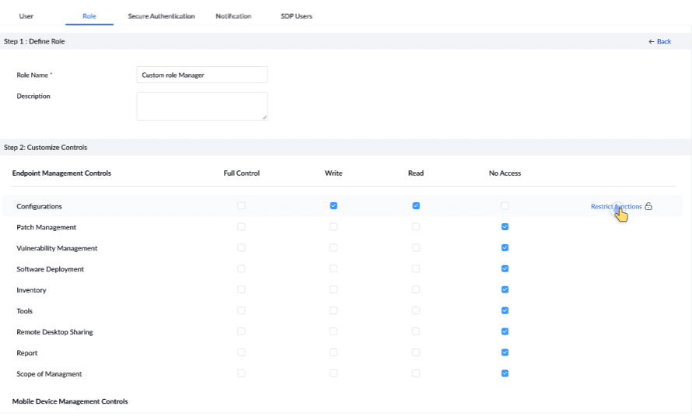The height and width of the screenshot is (420, 692).
Task: Enable Full Control for Vulnerability Management
Action: tap(241, 248)
